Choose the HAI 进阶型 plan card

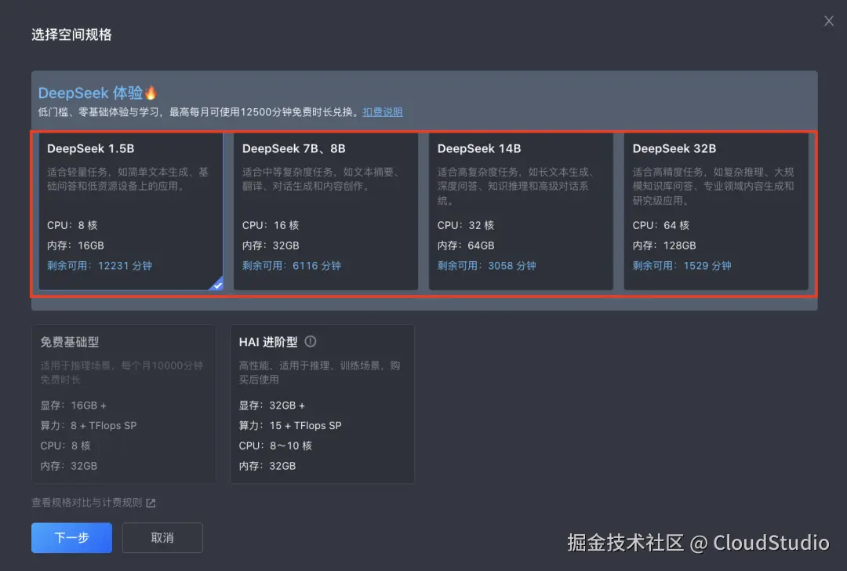click(x=322, y=404)
